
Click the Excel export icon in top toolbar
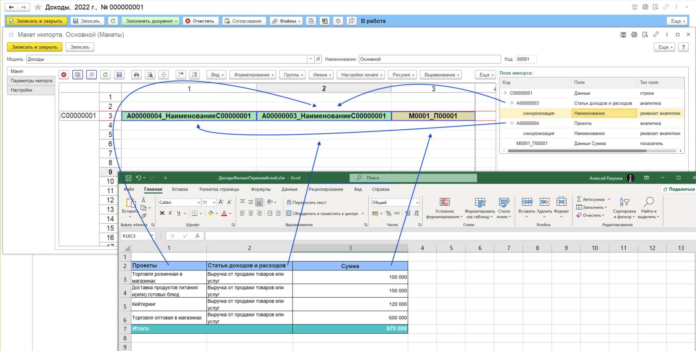[324, 21]
